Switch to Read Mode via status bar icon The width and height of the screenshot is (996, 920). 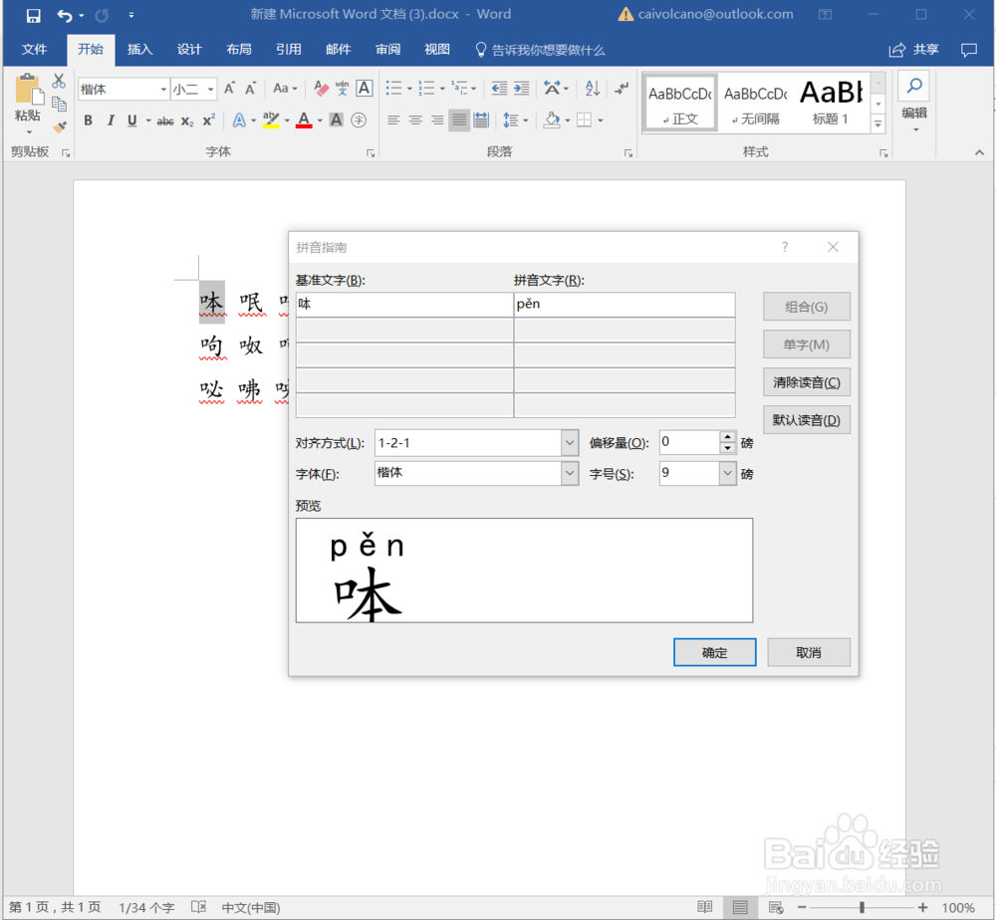705,907
